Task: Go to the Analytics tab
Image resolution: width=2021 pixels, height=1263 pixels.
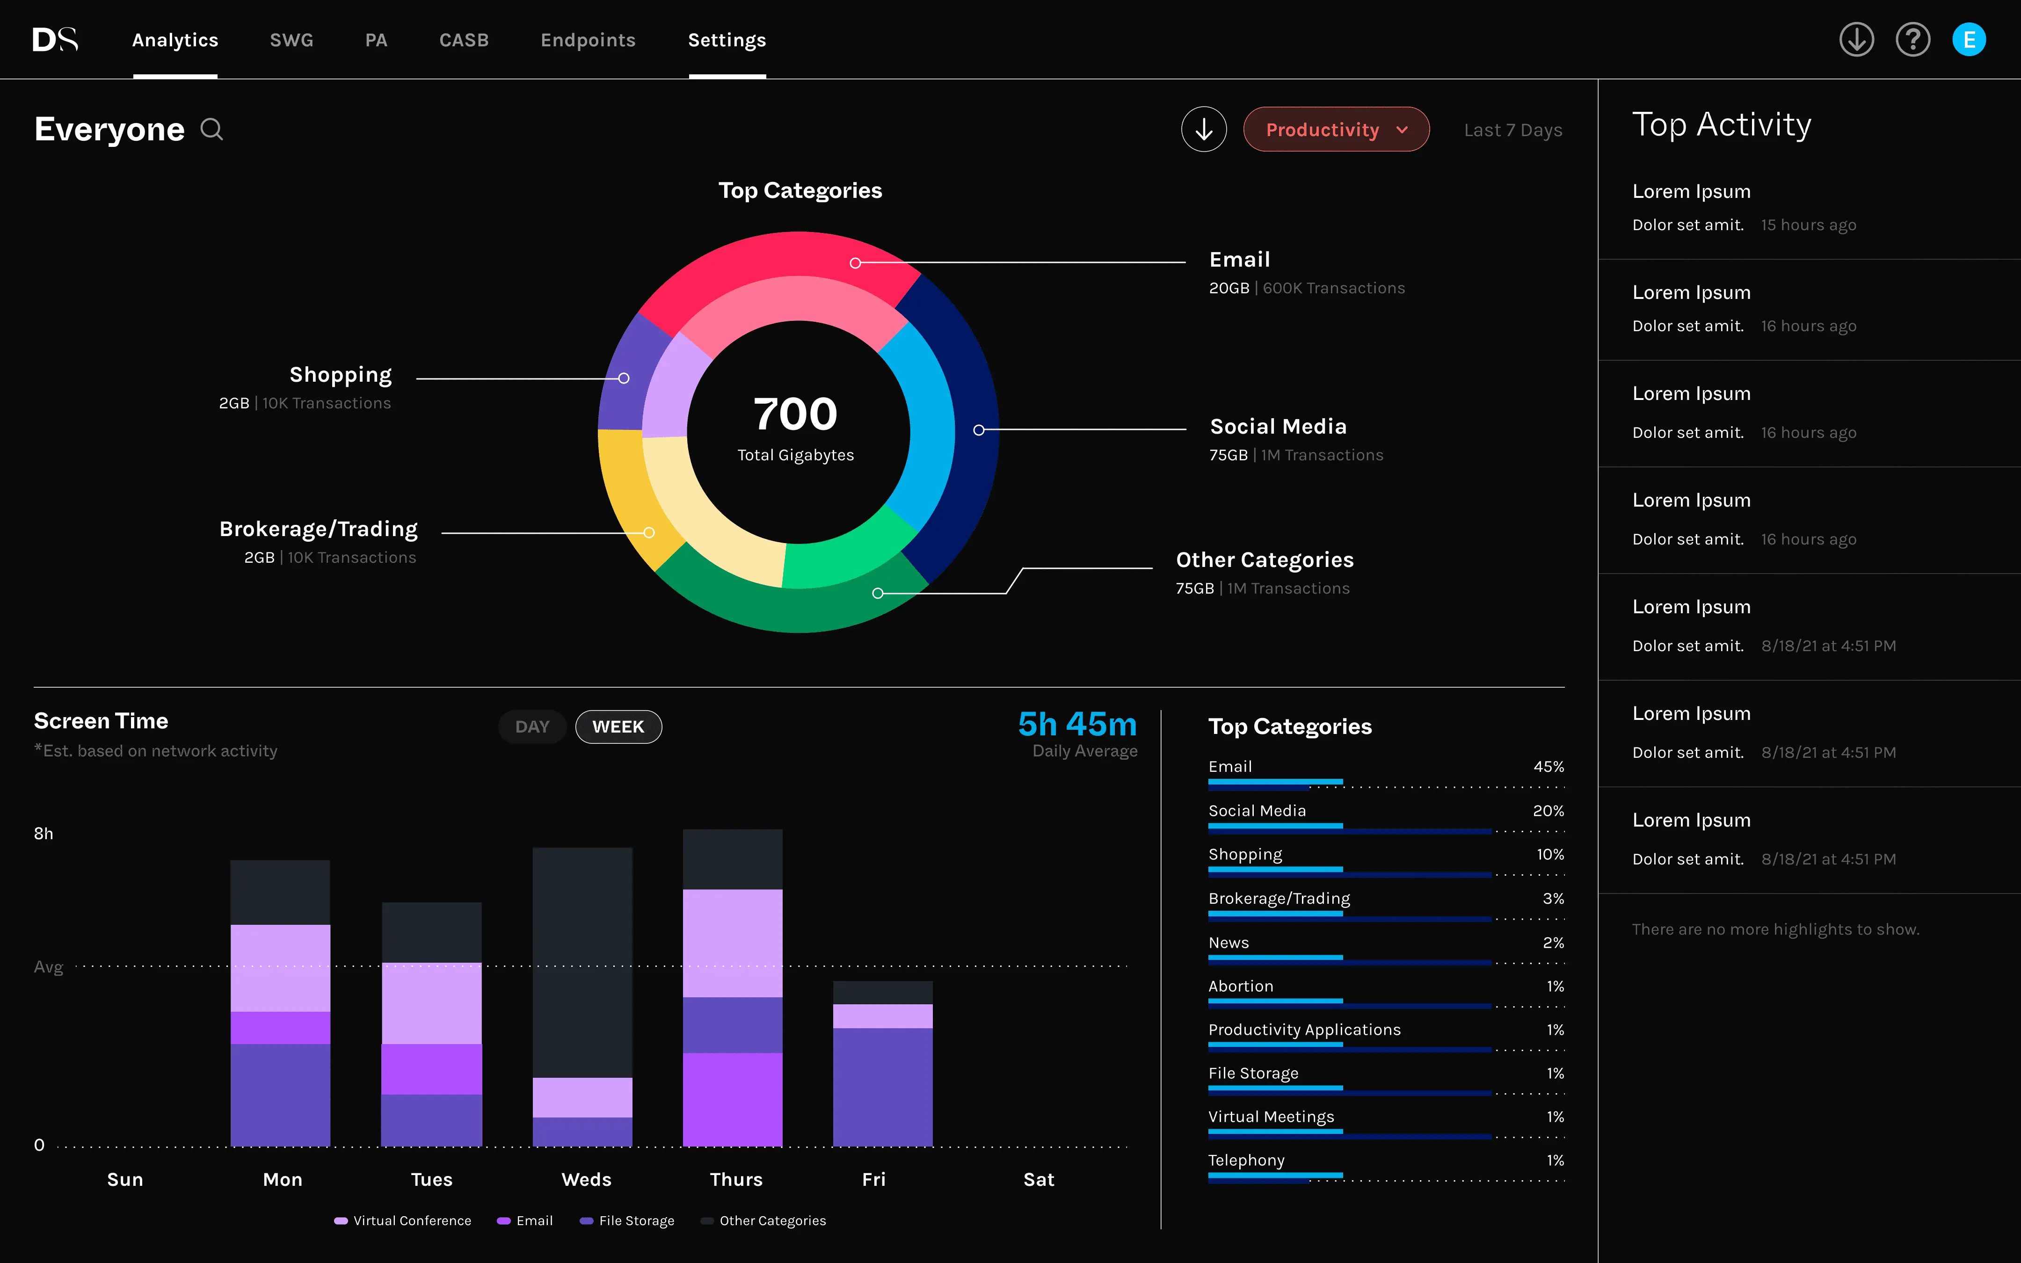Action: point(175,40)
